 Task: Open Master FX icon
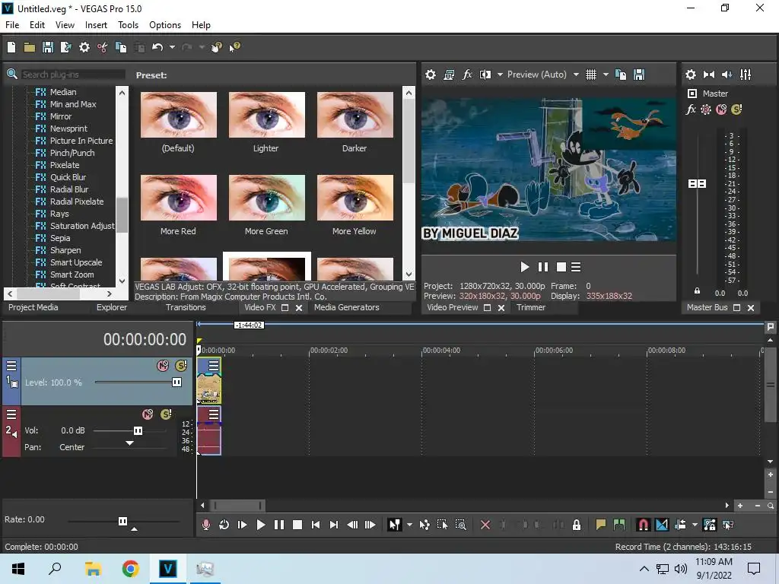(691, 109)
